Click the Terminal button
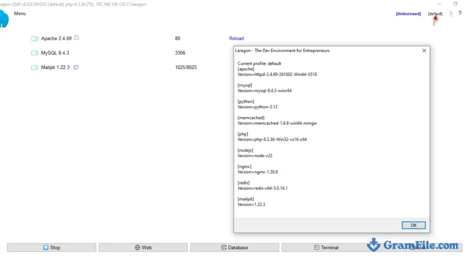Viewport: 468px width, 263px height. tap(326, 247)
